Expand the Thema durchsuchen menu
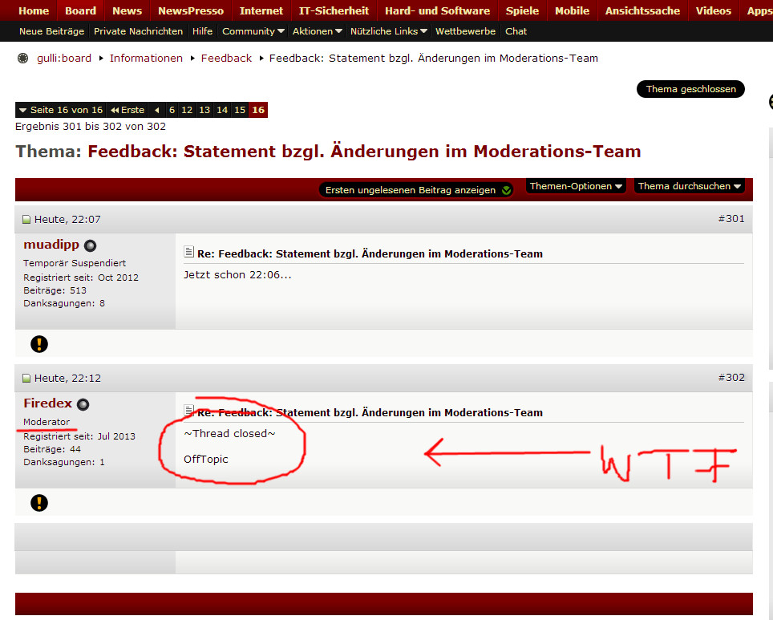The height and width of the screenshot is (620, 773). [689, 186]
